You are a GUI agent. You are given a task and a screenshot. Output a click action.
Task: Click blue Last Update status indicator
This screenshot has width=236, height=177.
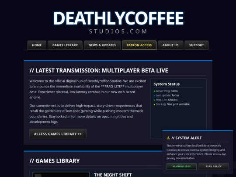pos(154,96)
